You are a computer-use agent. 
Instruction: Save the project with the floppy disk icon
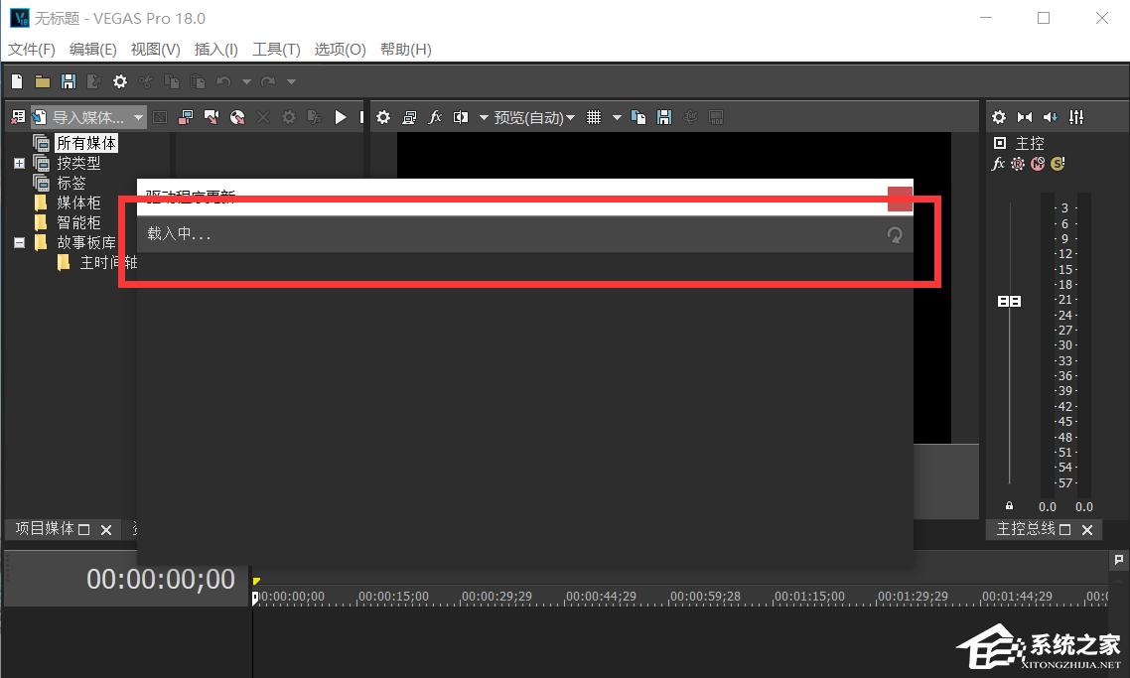69,81
